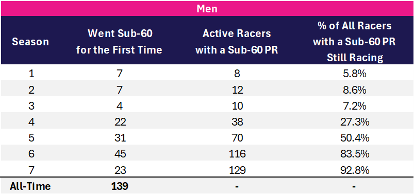
Task: Select the bold All-Time total 139
Action: point(119,186)
